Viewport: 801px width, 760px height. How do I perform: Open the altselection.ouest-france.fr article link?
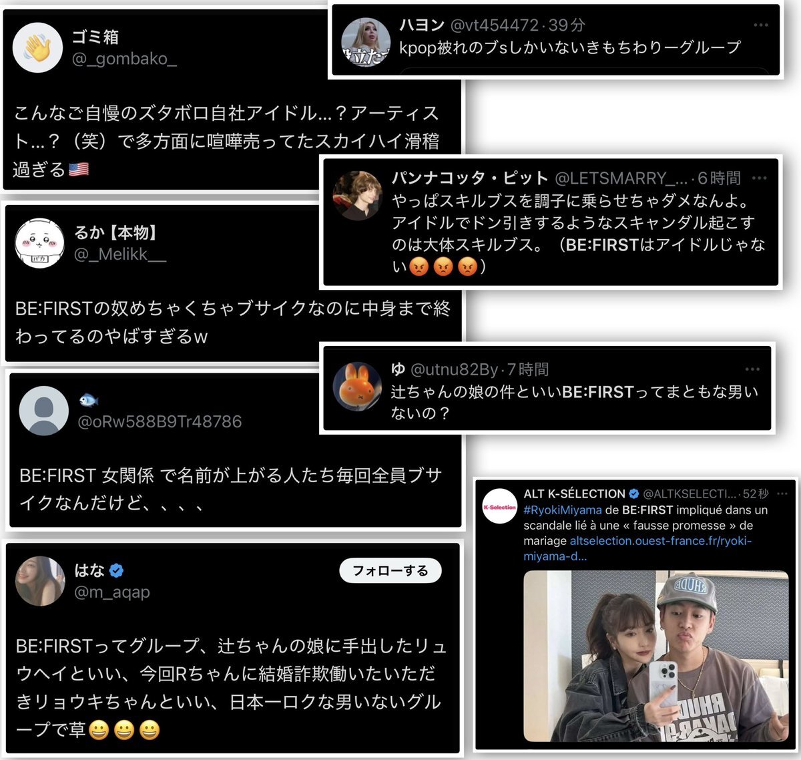(x=637, y=548)
